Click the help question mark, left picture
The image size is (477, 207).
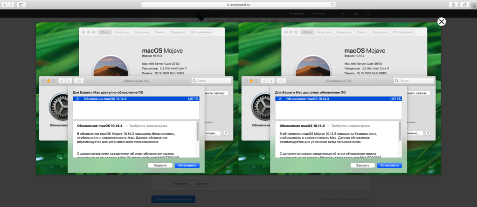(x=226, y=133)
